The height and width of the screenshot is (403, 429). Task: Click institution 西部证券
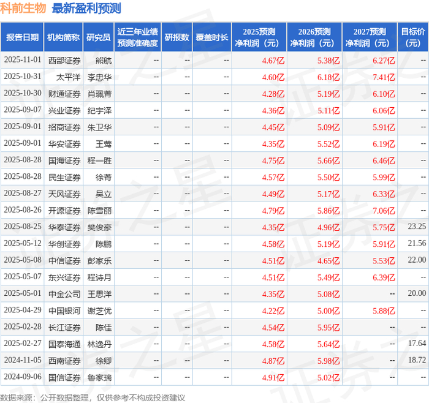(x=64, y=61)
